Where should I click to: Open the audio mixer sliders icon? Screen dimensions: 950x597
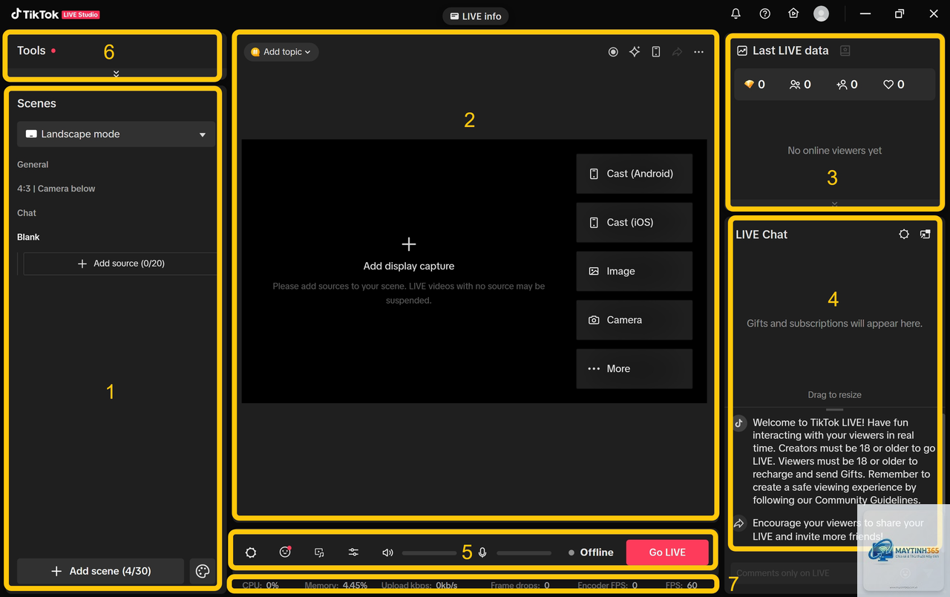(353, 552)
